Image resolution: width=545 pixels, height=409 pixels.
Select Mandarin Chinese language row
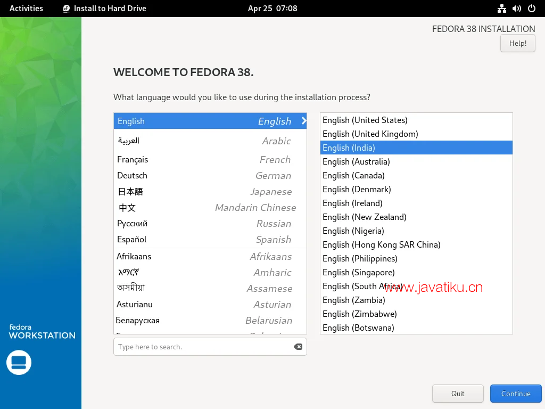coord(210,208)
